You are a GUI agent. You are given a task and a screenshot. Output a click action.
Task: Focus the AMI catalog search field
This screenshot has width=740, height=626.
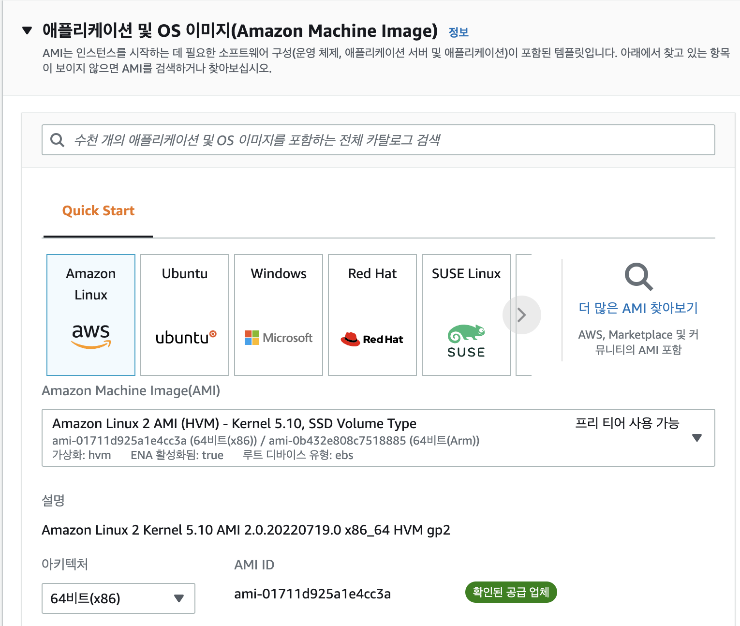tap(378, 140)
